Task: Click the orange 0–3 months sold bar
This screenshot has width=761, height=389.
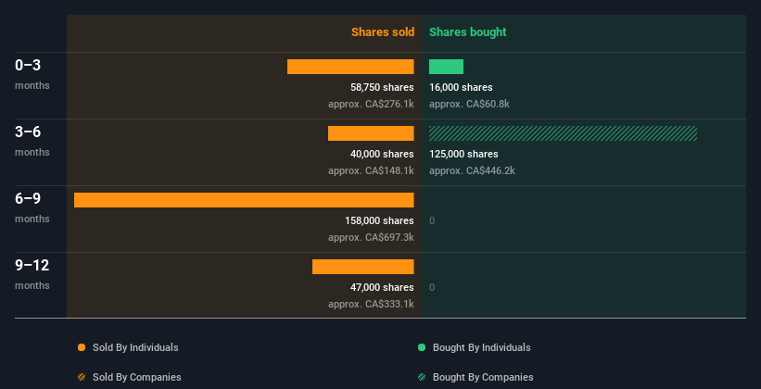Action: [350, 67]
